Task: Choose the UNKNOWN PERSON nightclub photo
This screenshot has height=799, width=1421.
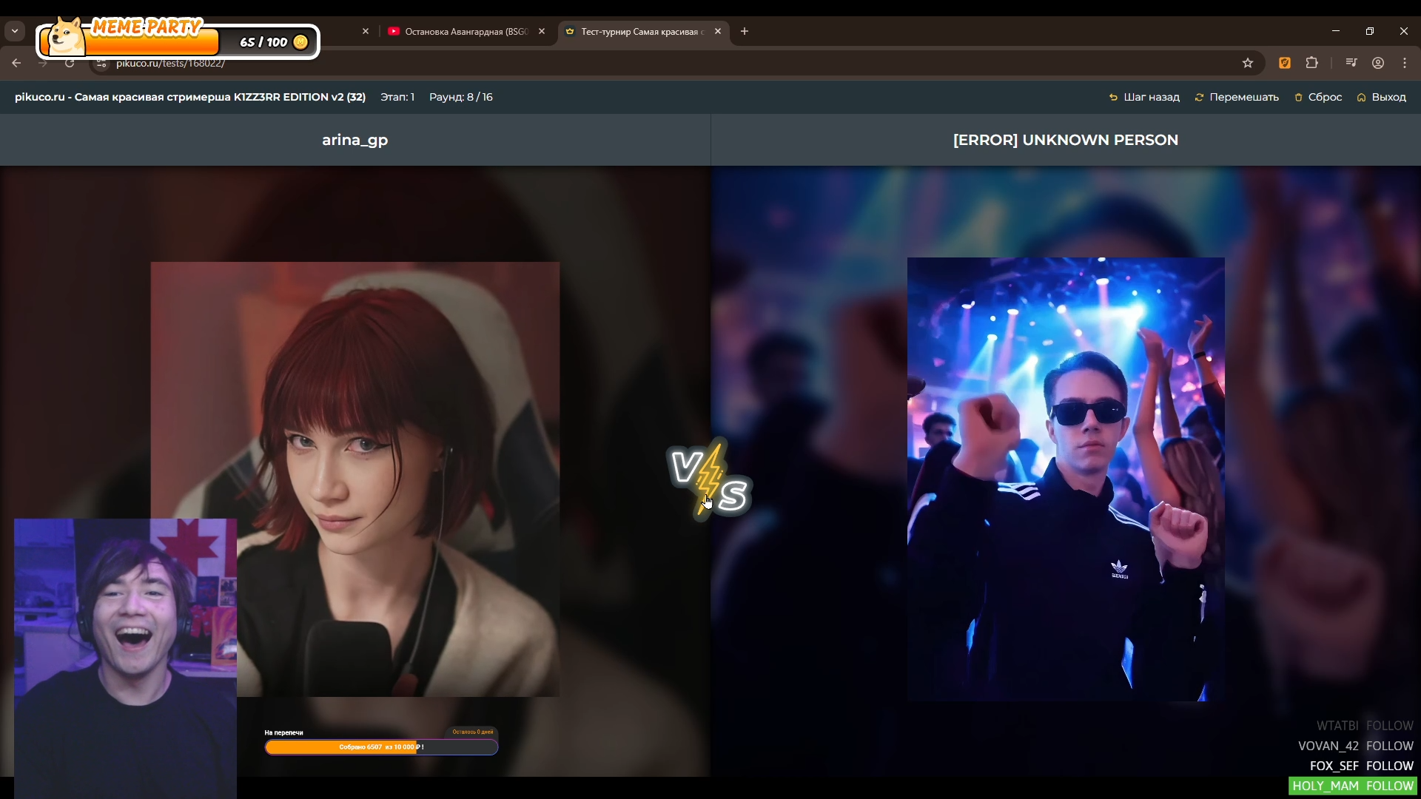Action: pyautogui.click(x=1066, y=479)
